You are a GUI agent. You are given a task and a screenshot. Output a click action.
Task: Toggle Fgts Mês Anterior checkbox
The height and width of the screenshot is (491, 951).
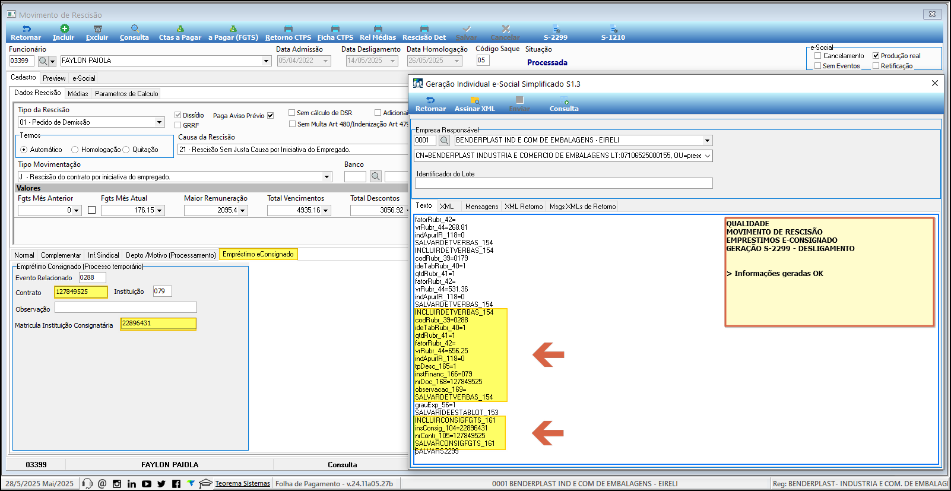pyautogui.click(x=91, y=210)
